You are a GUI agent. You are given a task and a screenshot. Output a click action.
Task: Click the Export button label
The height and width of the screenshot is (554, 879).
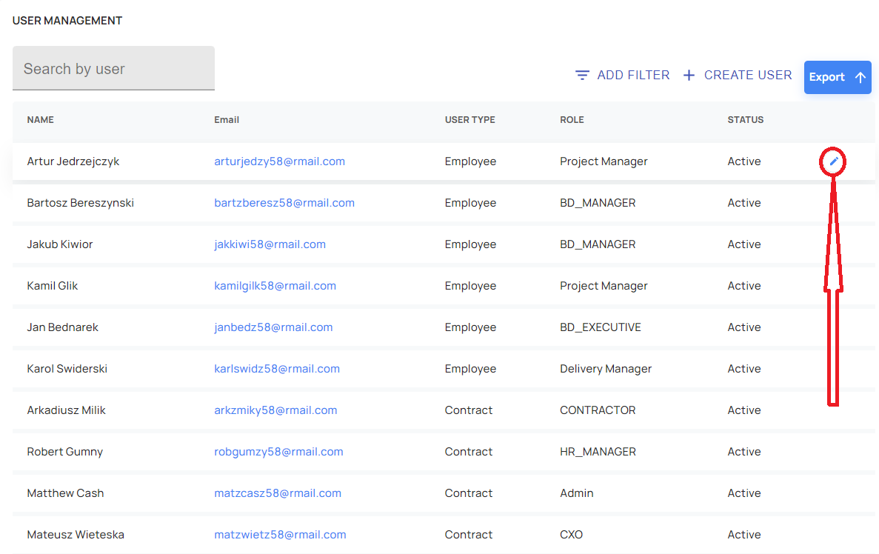827,77
